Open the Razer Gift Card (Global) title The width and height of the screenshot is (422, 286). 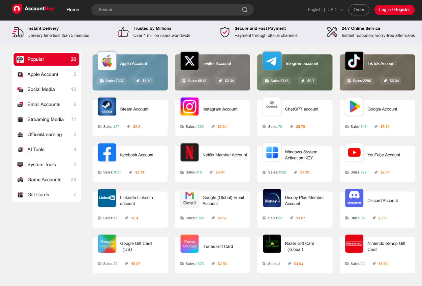[x=300, y=246]
